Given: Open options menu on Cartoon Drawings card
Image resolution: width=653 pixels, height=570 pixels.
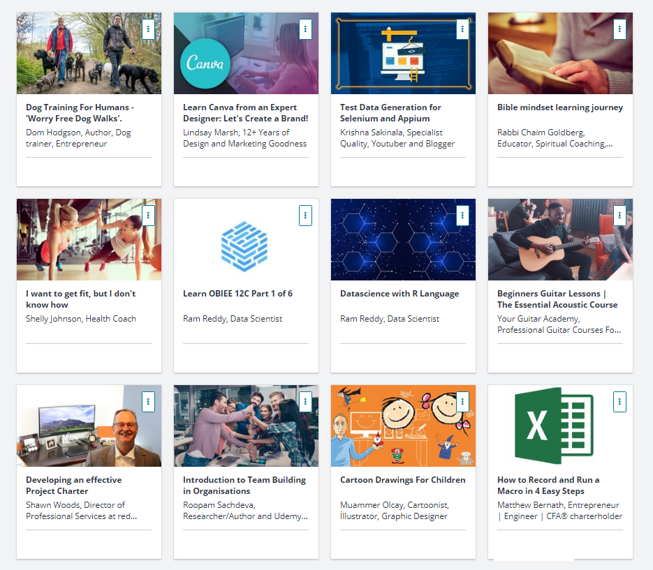Looking at the screenshot, I should point(462,402).
